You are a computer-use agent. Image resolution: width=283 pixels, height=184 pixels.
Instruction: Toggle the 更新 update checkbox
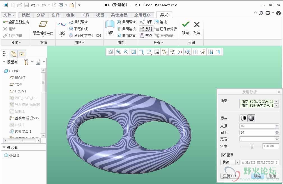click(x=223, y=155)
